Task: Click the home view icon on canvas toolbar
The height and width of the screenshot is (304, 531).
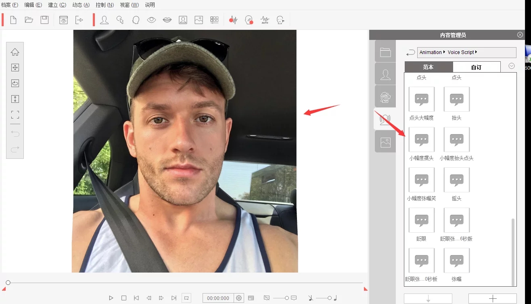Action: 15,52
